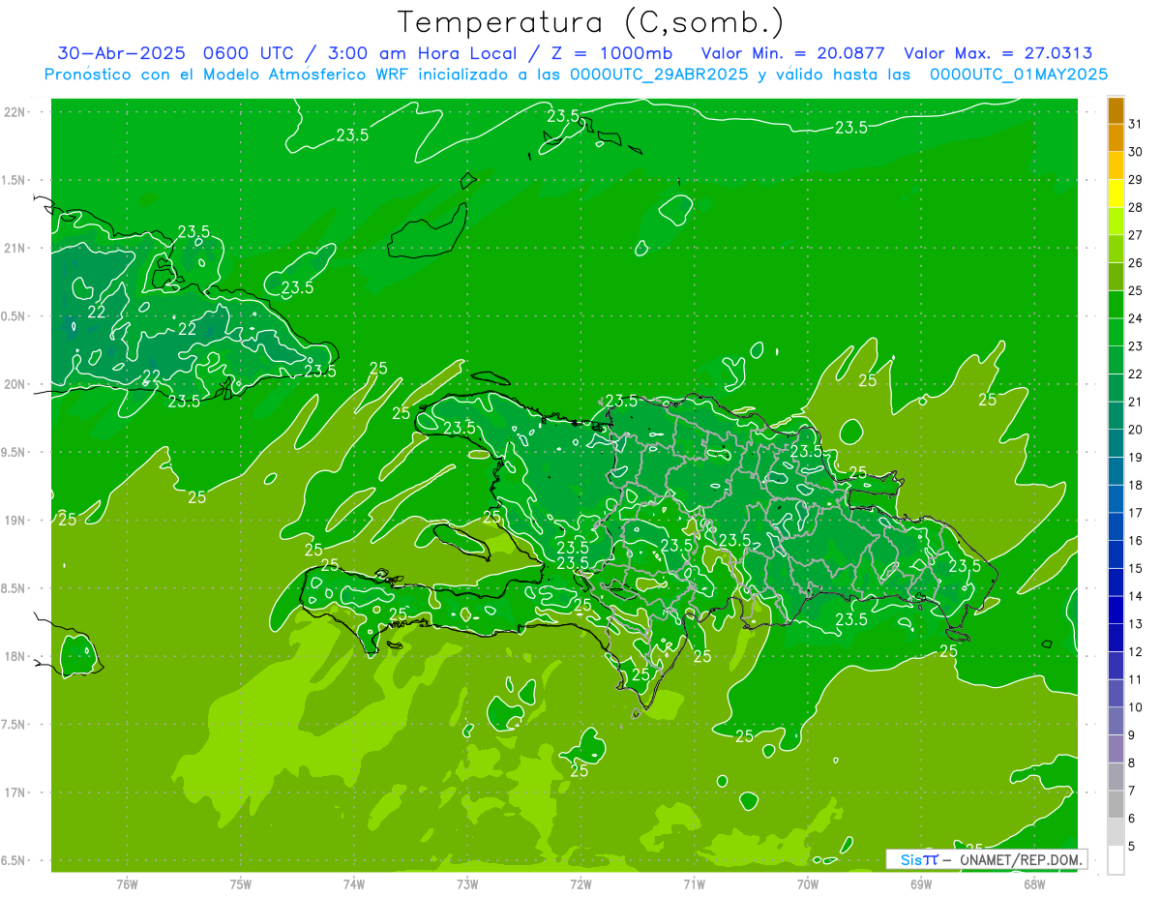
Task: Click the '71W' longitude axis label
Action: [694, 883]
